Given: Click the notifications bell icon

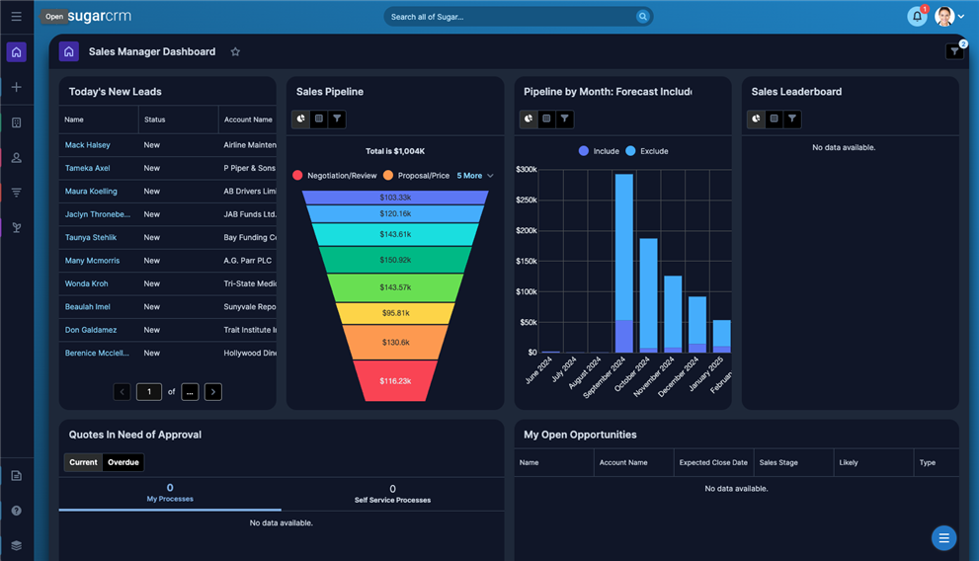Looking at the screenshot, I should [x=916, y=17].
